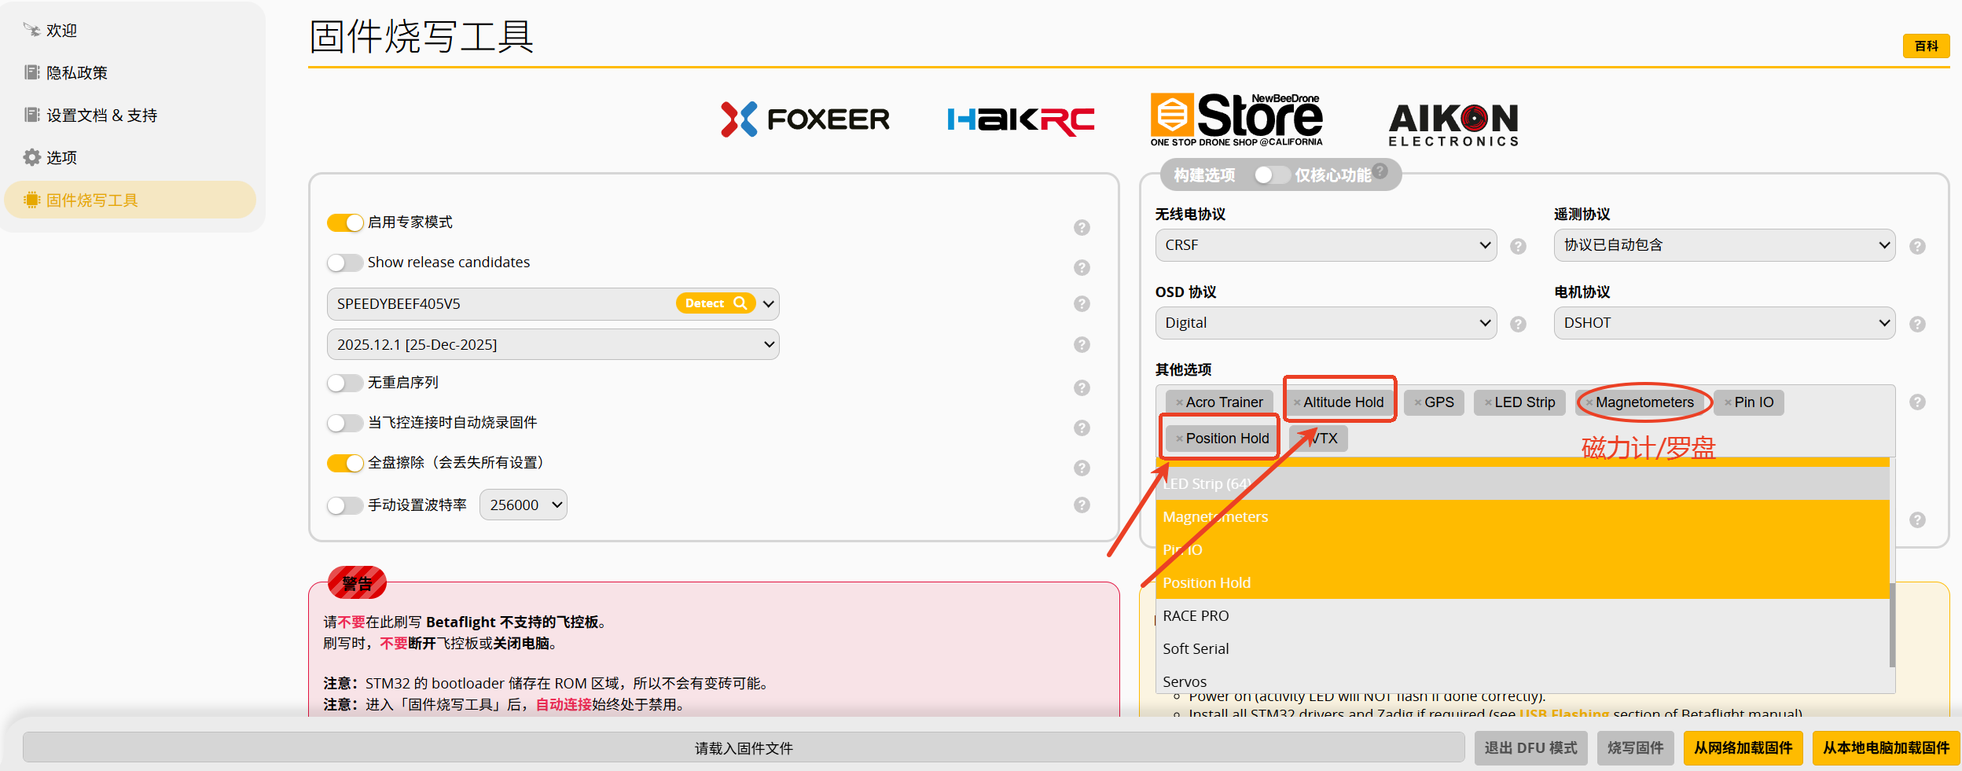Remove the GPS option tag
The height and width of the screenshot is (771, 1962).
1417,402
